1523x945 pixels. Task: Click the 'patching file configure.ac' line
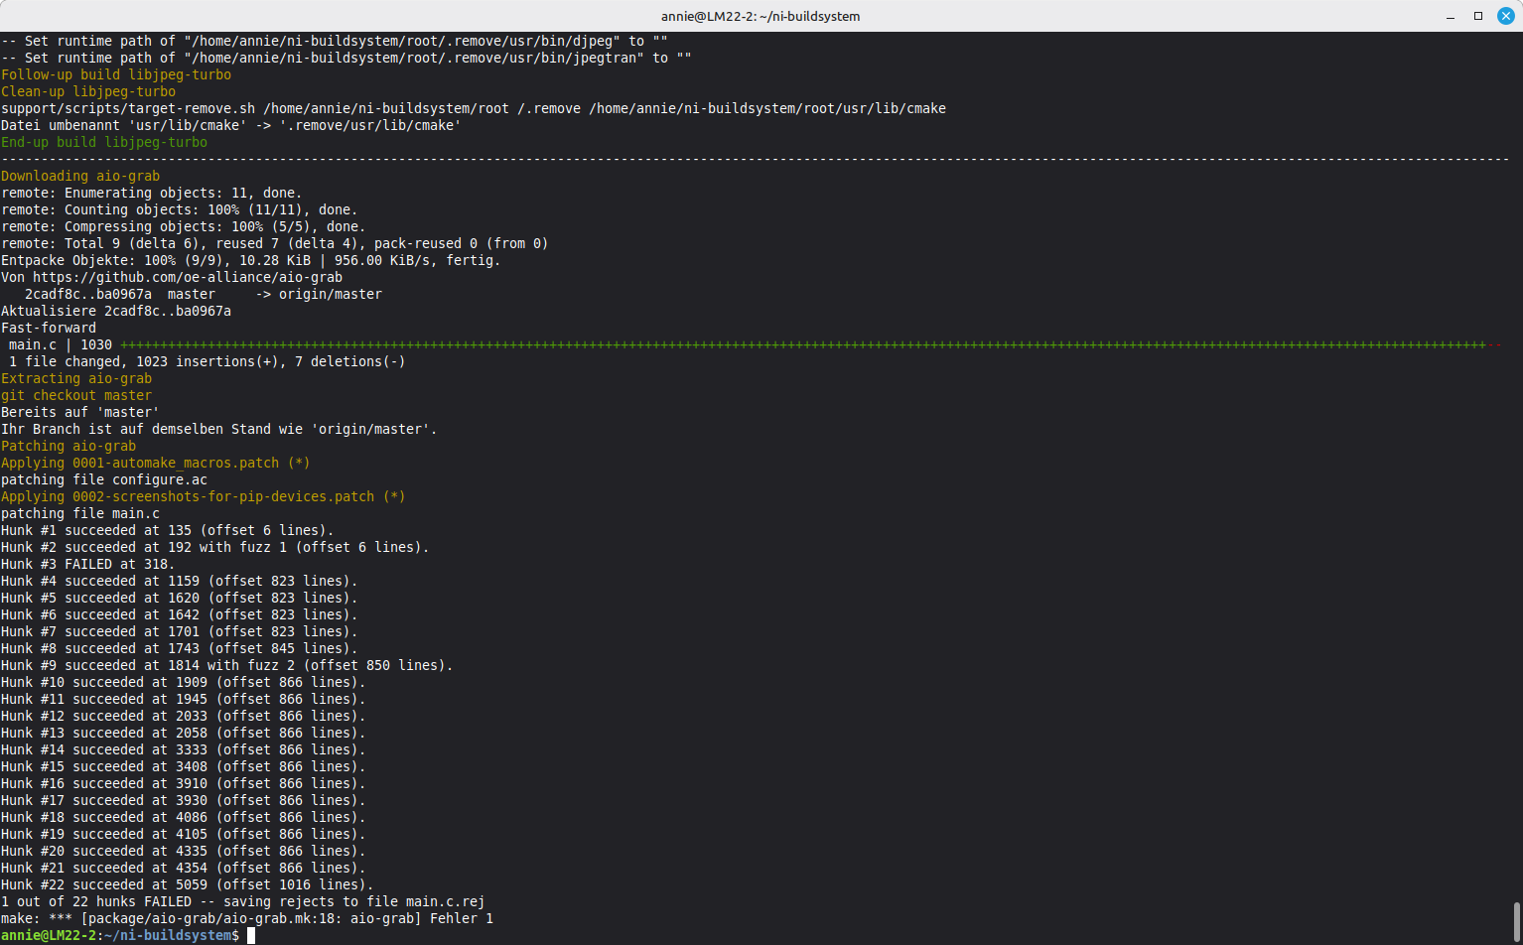pos(104,479)
